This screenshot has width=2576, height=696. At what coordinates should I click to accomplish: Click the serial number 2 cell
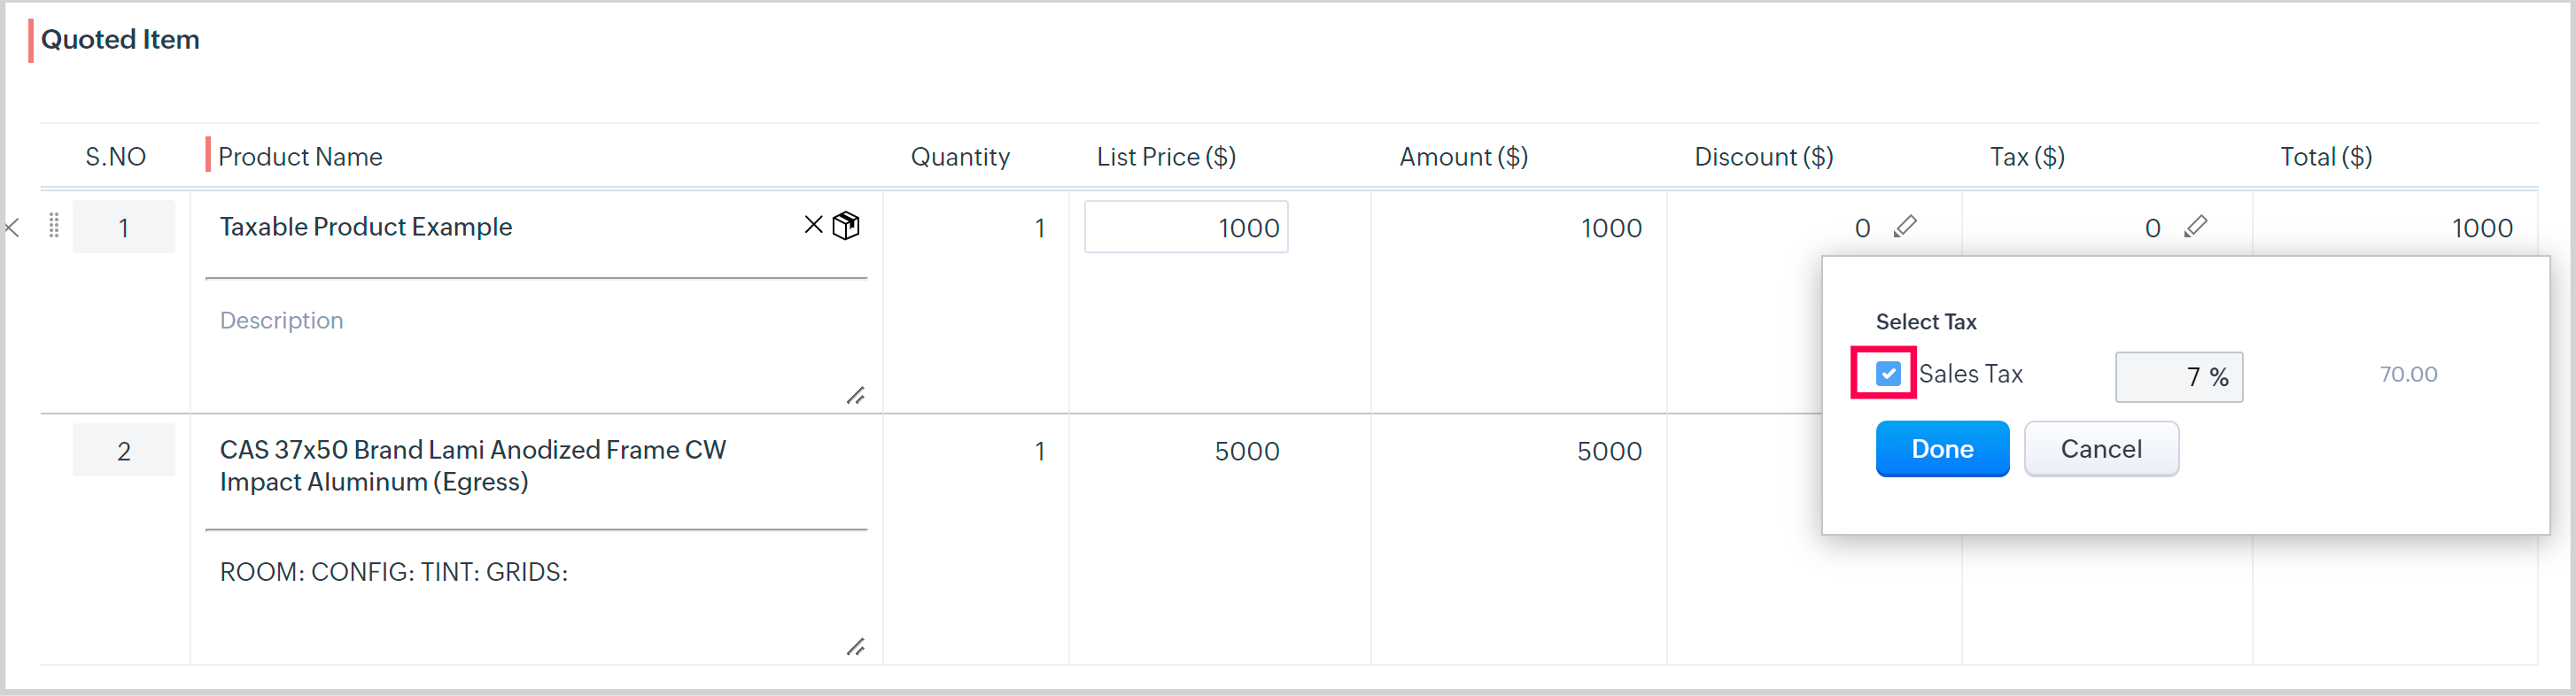pos(124,451)
